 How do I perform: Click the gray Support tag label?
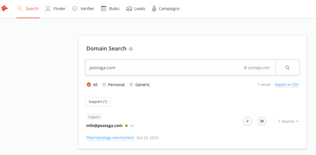tap(94, 117)
